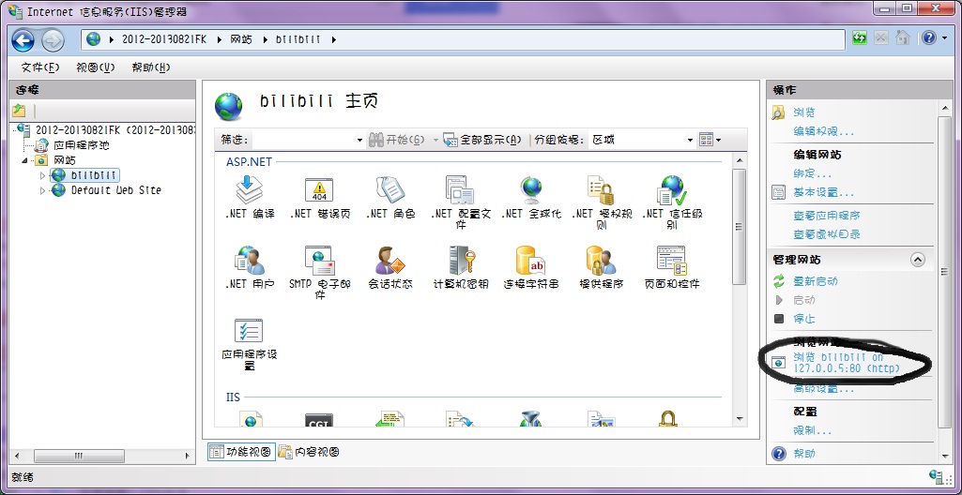Image resolution: width=962 pixels, height=495 pixels.
Task: Click the 浏览 action link
Action: click(804, 112)
